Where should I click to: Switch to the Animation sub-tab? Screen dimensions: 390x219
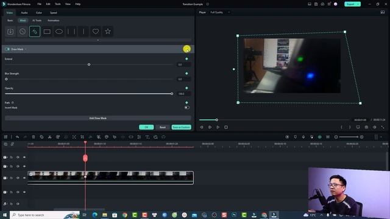(x=54, y=20)
